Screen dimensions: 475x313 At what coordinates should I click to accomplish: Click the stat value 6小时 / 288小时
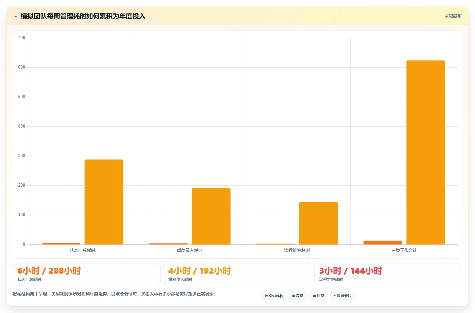coord(49,271)
